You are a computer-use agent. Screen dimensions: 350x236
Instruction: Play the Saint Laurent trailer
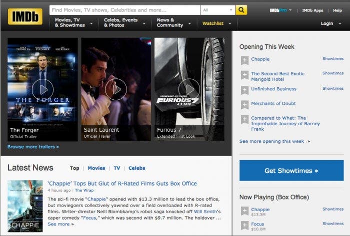116,89
